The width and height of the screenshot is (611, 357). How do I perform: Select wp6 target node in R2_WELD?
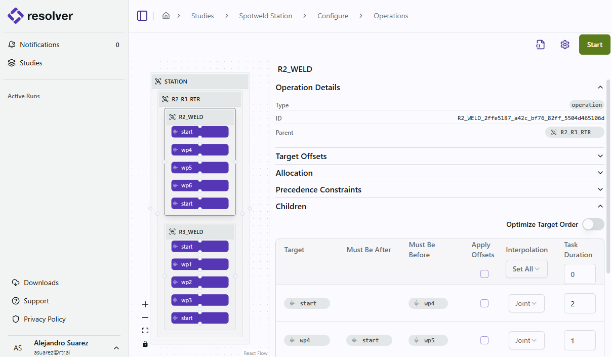point(200,185)
